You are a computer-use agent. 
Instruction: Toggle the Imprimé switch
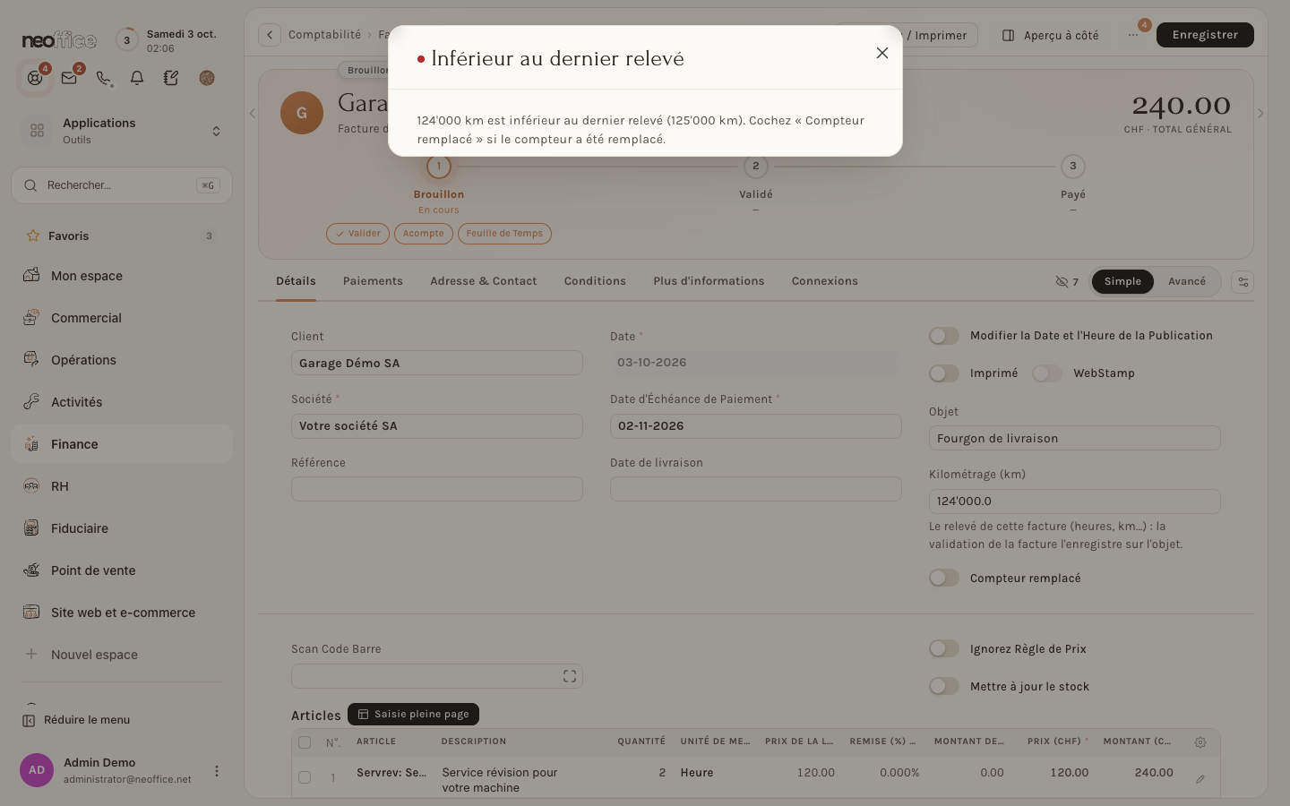coord(944,373)
